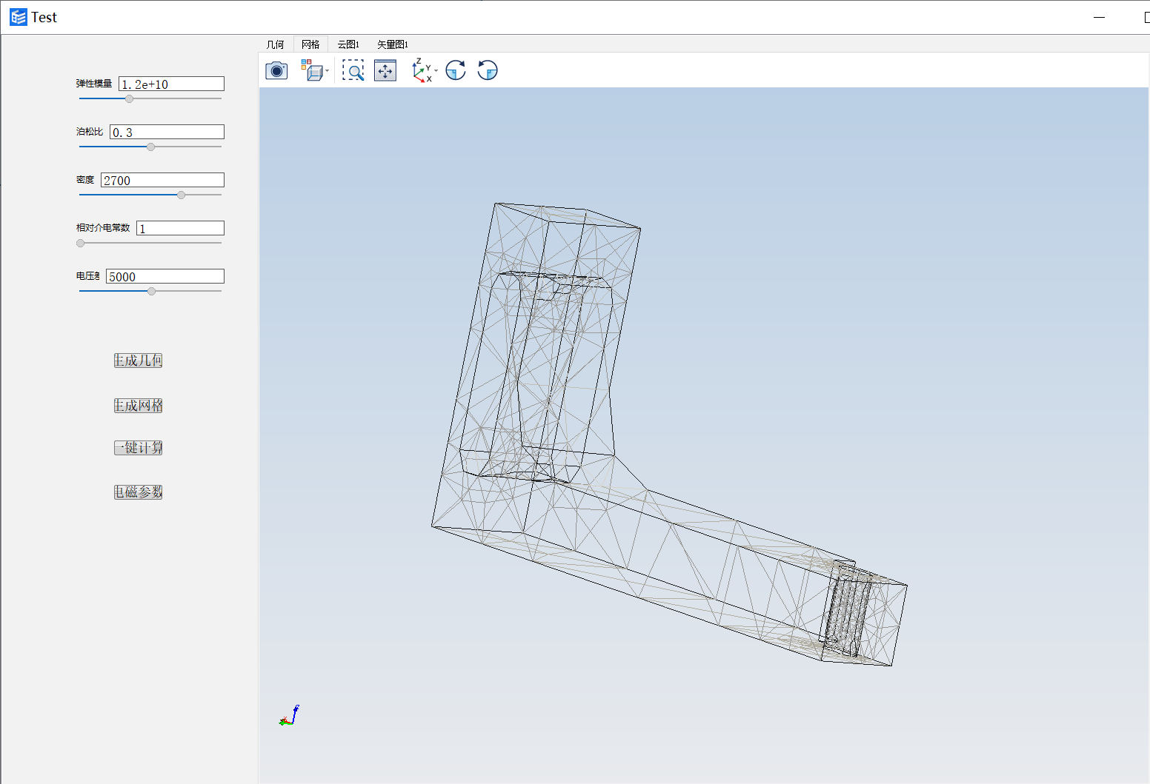
Task: Click the camera screenshot icon
Action: (276, 70)
